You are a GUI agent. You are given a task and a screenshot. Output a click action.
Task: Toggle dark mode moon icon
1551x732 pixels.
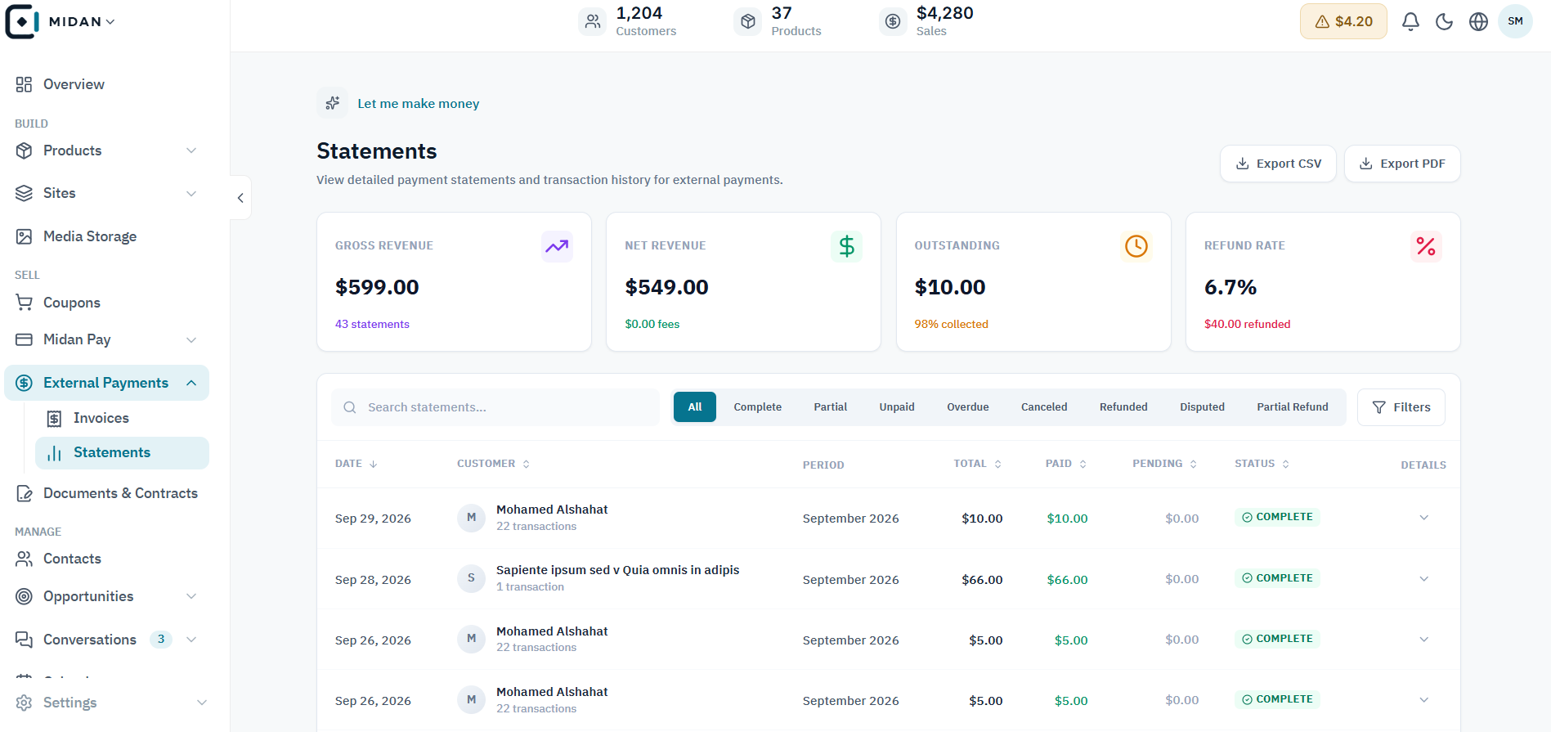click(1445, 21)
